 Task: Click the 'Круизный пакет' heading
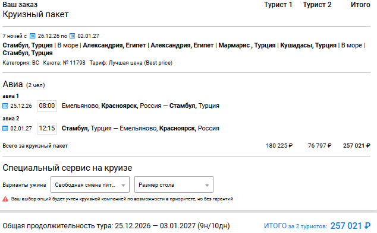36,14
